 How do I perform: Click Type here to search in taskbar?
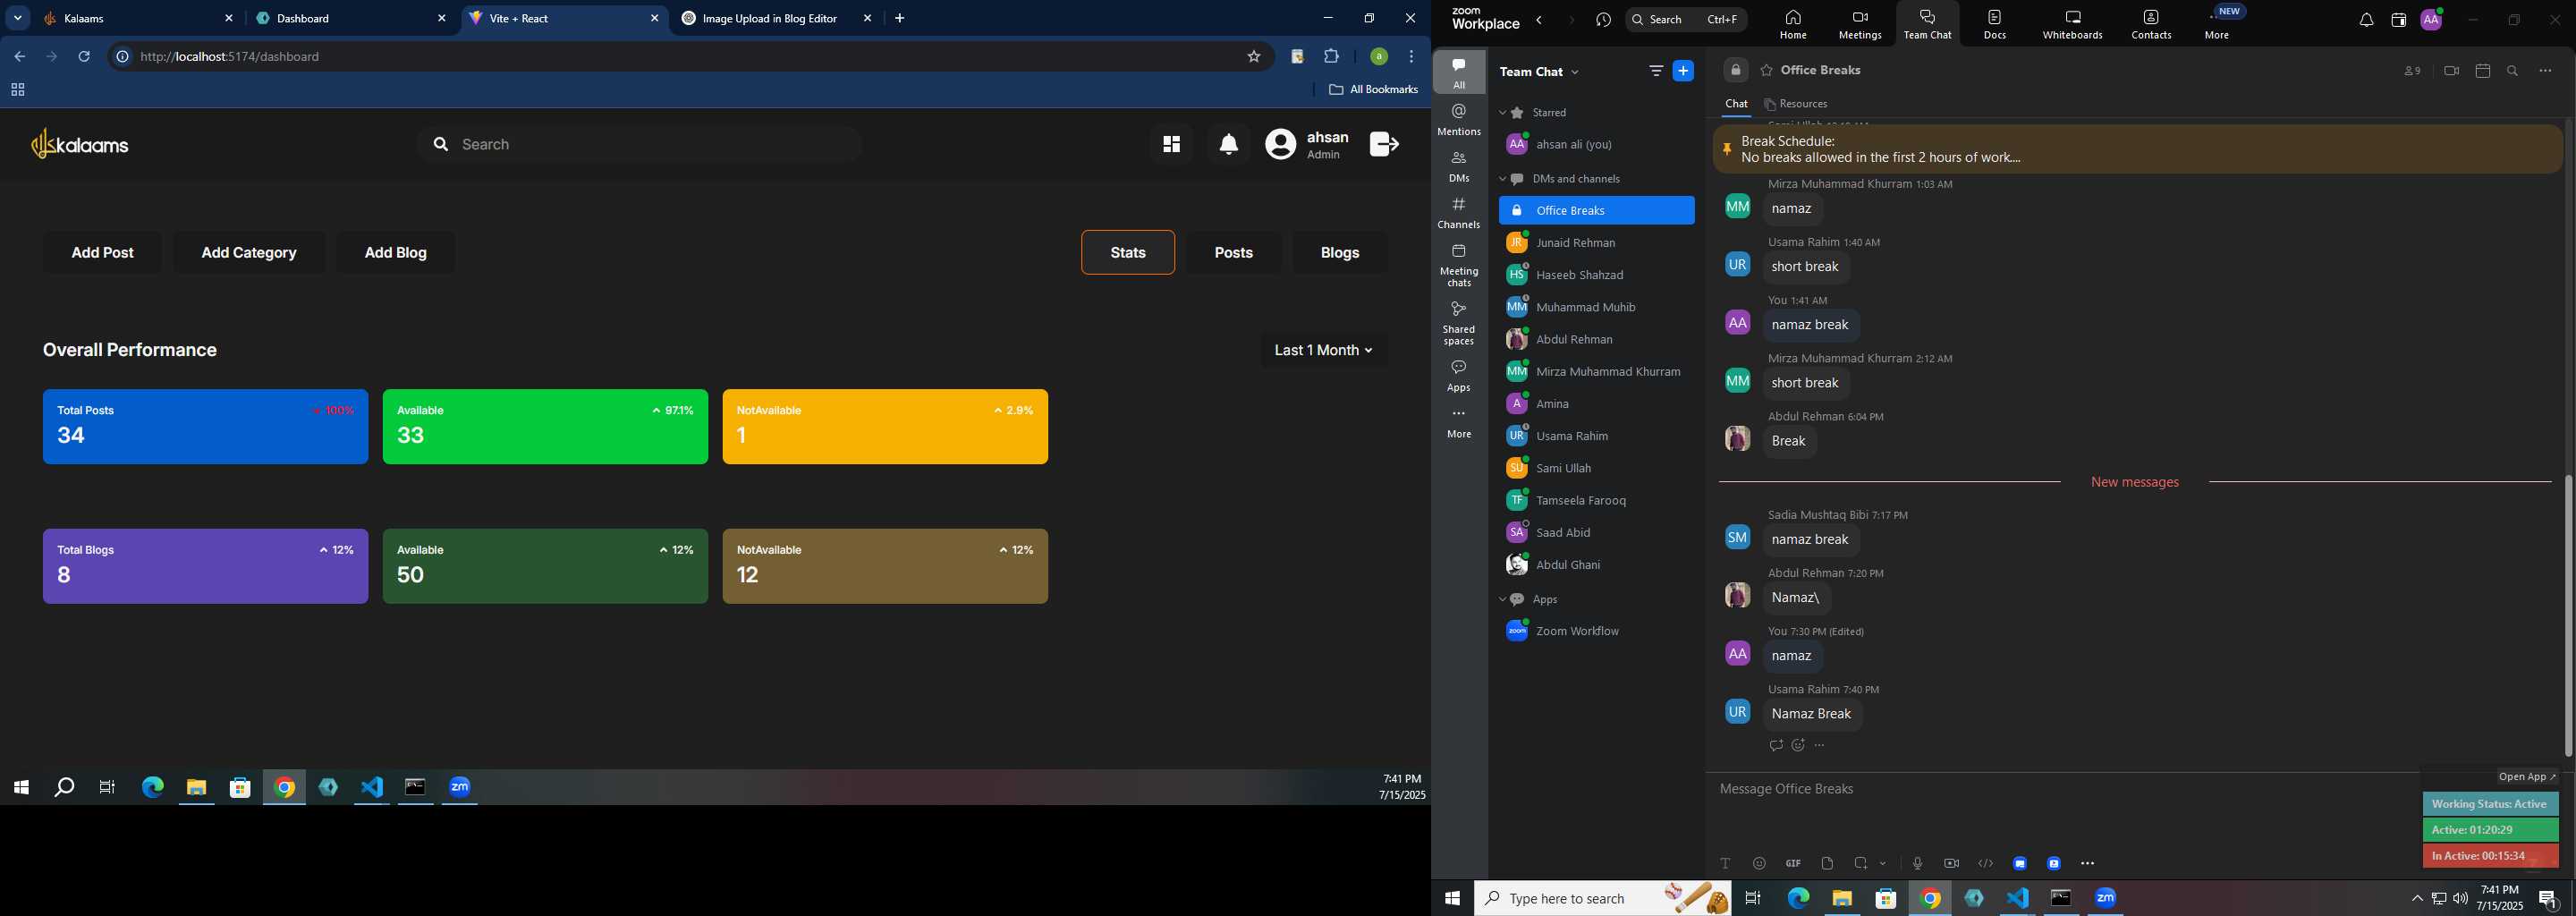1602,898
